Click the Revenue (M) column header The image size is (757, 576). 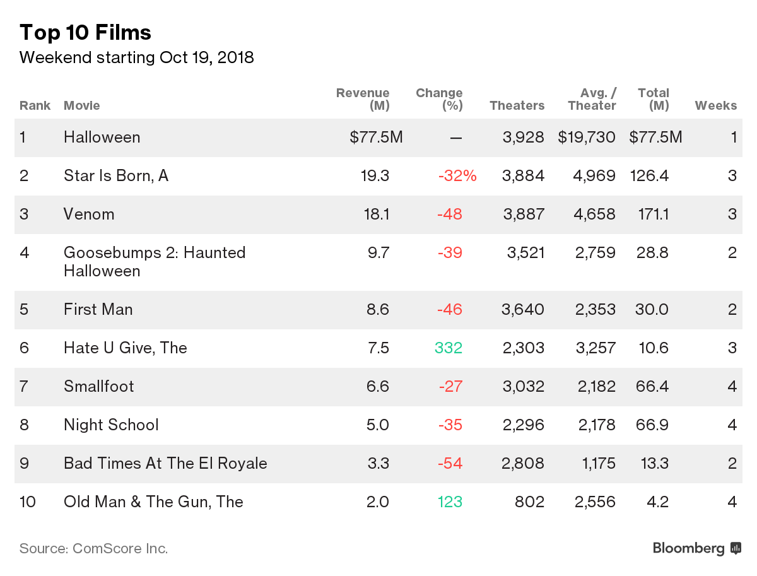tap(363, 99)
